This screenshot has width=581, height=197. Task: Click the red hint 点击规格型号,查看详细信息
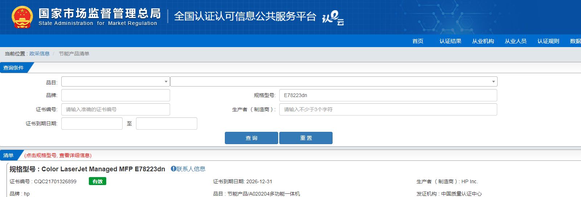tap(58, 155)
